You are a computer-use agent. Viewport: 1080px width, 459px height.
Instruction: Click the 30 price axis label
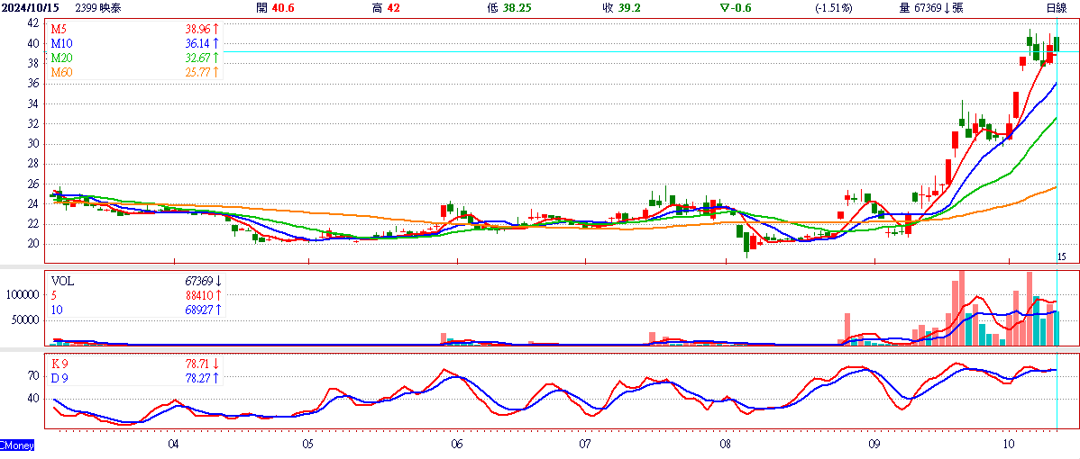click(32, 144)
